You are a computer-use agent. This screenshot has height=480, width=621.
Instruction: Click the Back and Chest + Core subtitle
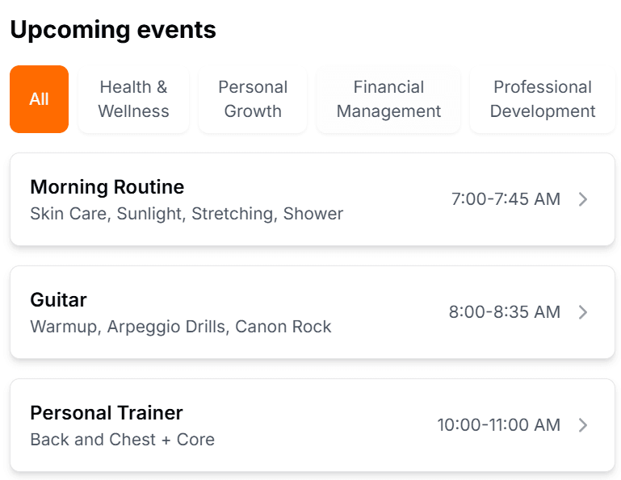tap(122, 440)
